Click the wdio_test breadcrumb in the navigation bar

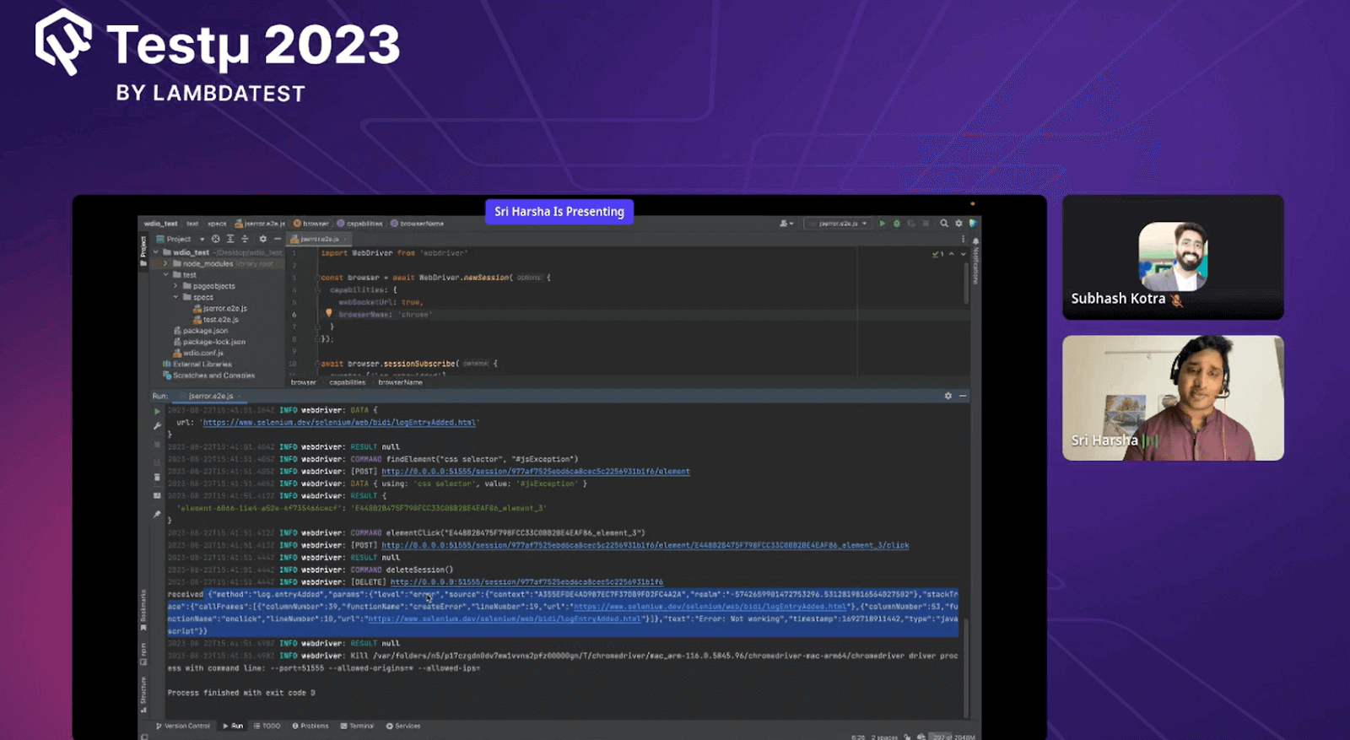[161, 224]
